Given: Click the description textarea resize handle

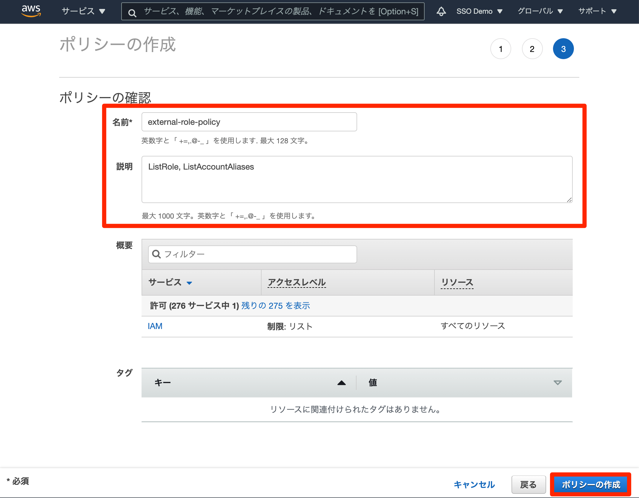Looking at the screenshot, I should [x=569, y=200].
